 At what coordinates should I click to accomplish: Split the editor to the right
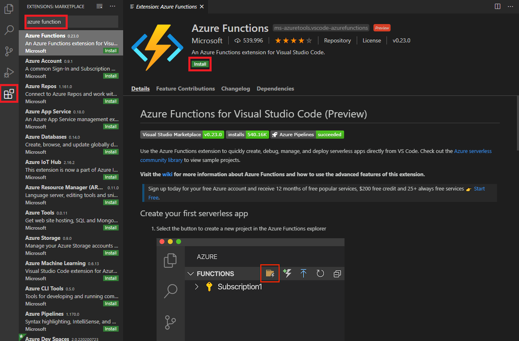(497, 7)
